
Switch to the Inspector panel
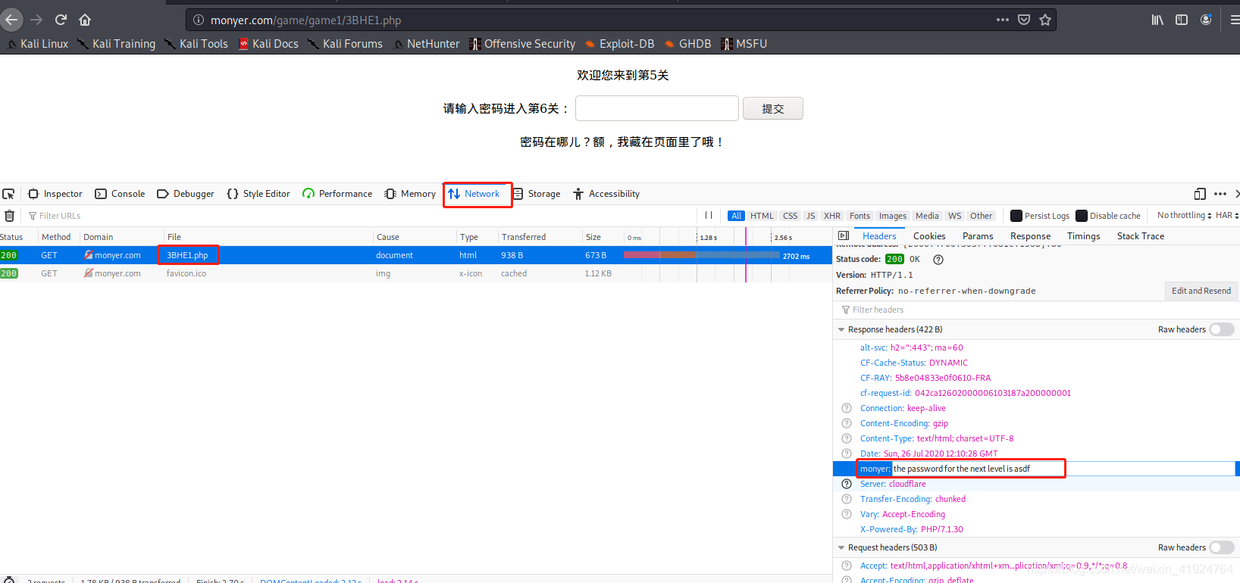pyautogui.click(x=55, y=194)
